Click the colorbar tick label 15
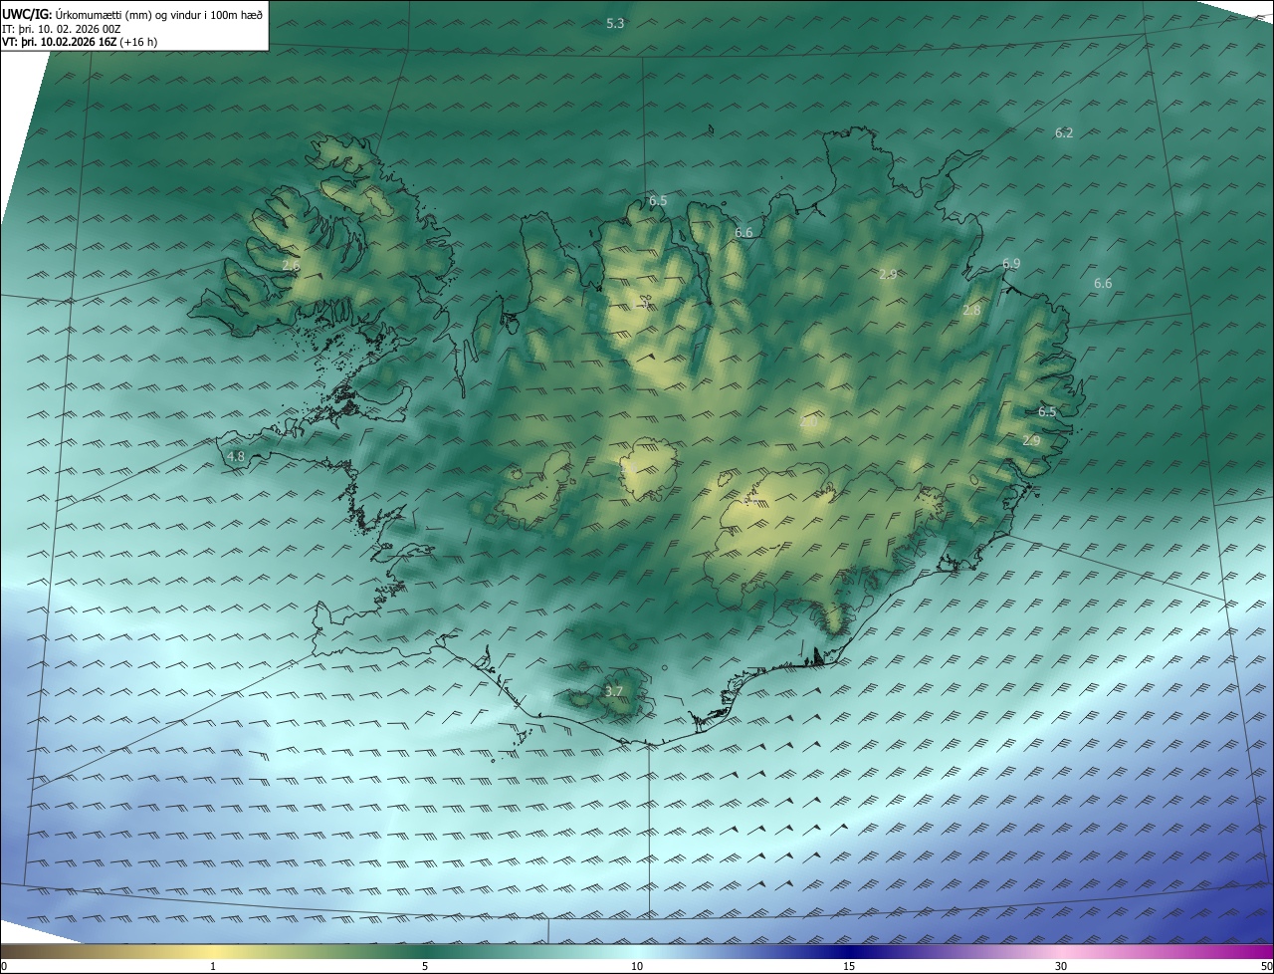Viewport: 1274px width, 974px height. [x=849, y=966]
